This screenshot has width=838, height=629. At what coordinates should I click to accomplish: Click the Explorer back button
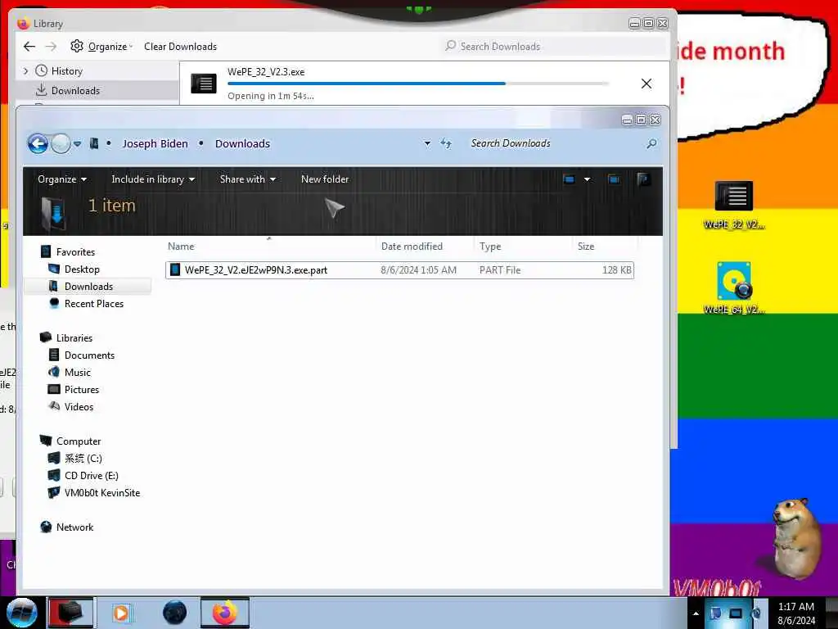click(38, 143)
